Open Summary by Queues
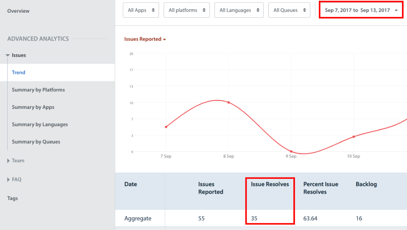Screen dimensions: 407x230 [x=36, y=142]
